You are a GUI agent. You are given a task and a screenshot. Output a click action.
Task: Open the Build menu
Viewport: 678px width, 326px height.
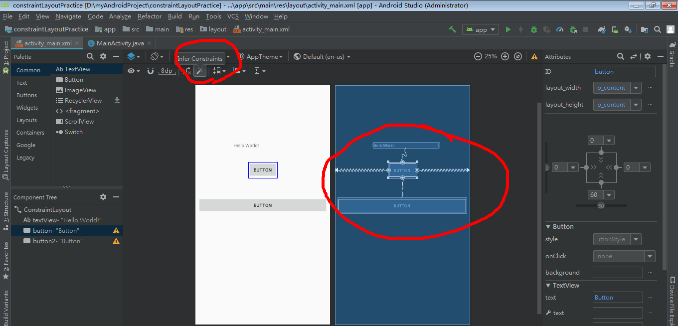coord(174,16)
